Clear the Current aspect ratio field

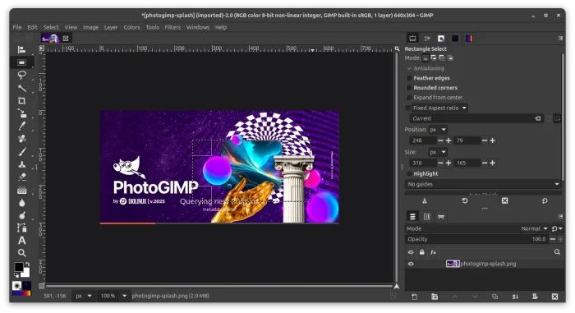(x=537, y=118)
